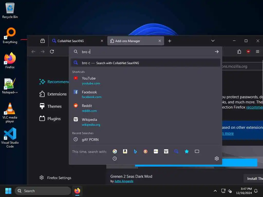
Task: Search in open Tabs icon
Action: (x=197, y=151)
